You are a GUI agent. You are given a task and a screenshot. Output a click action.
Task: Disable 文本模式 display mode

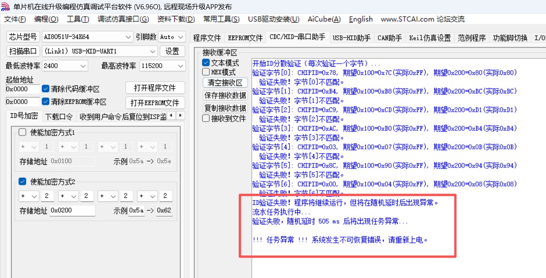[x=205, y=62]
